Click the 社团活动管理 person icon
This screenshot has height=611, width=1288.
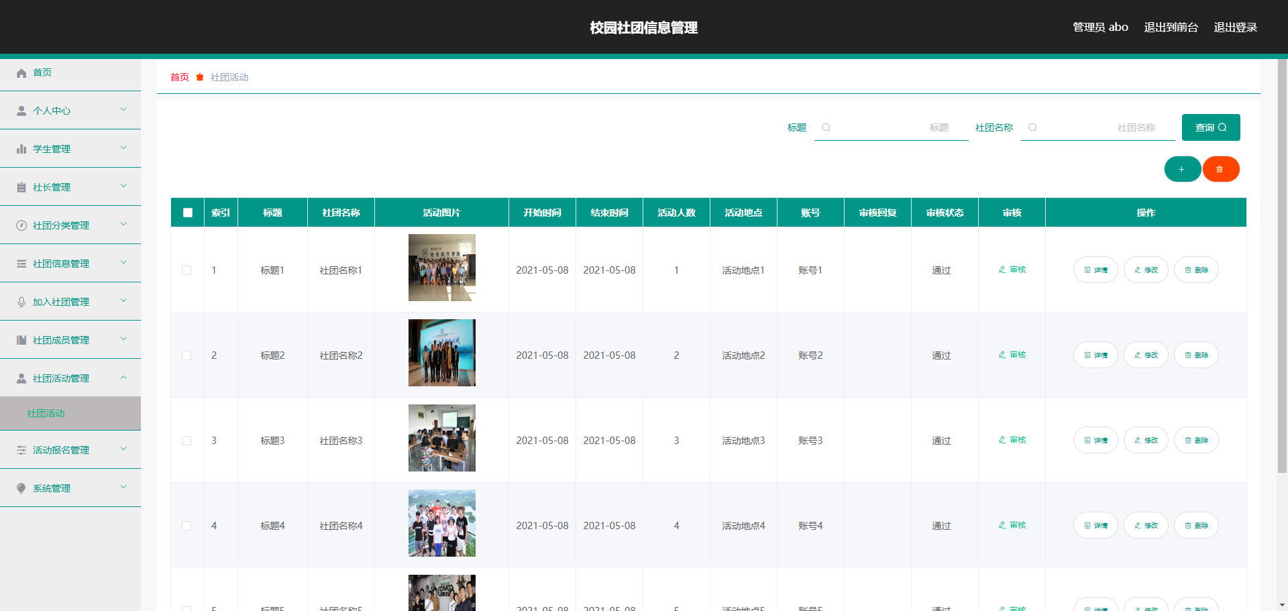21,379
